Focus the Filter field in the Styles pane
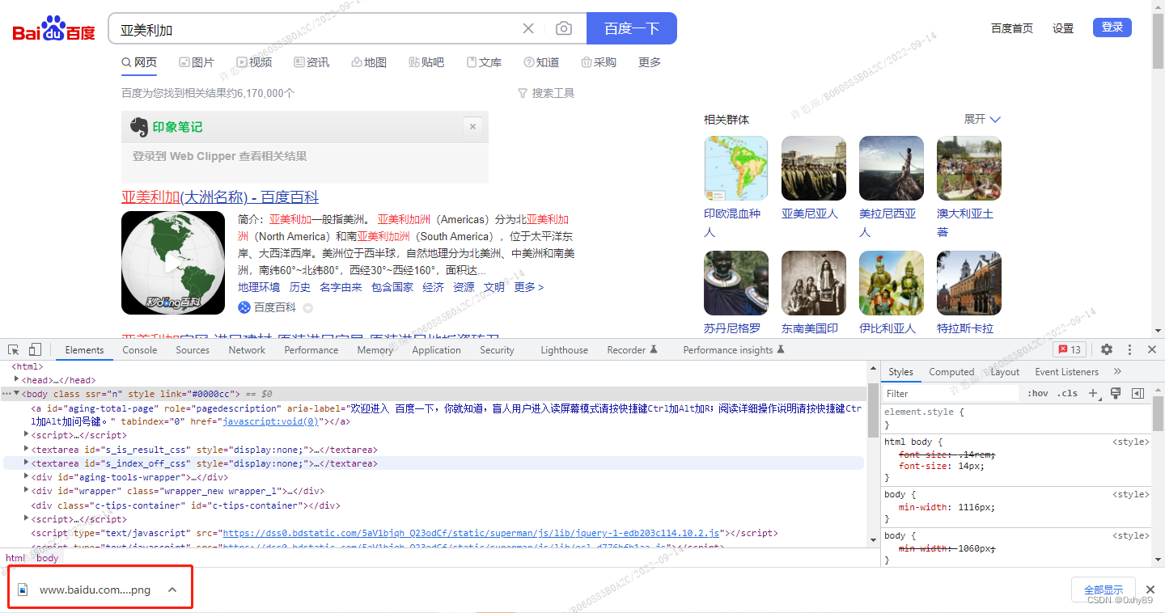 coord(951,394)
